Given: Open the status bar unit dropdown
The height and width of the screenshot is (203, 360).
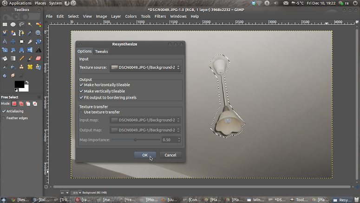Looking at the screenshot, I should (65, 193).
